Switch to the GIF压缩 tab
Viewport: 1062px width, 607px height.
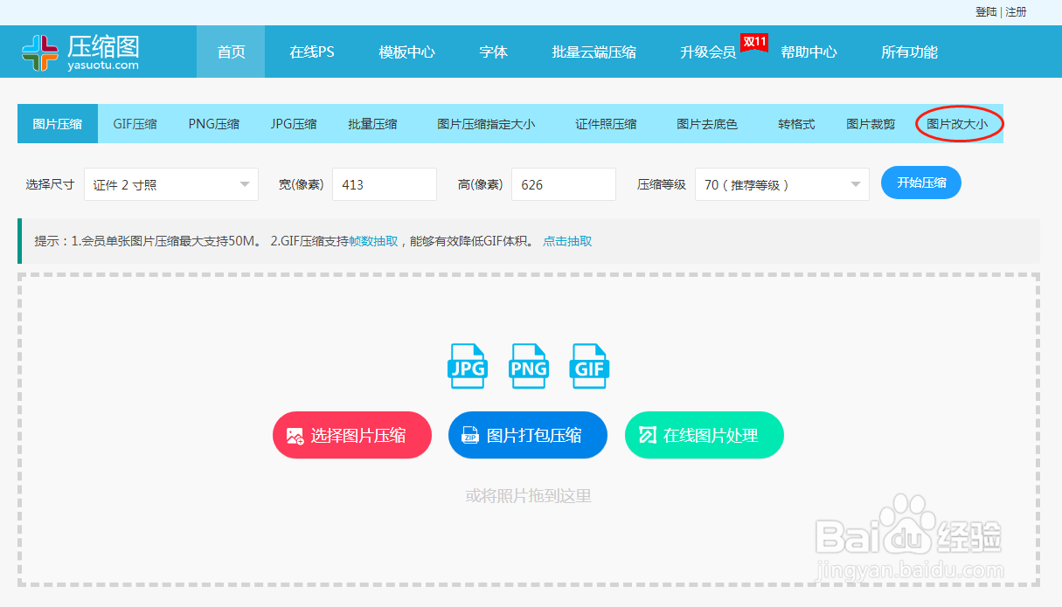(x=135, y=124)
